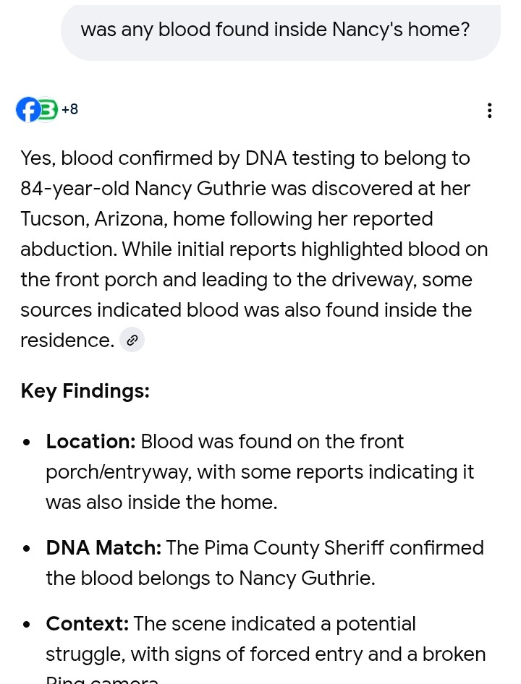Viewport: 521px width, 684px height.
Task: Click the bold "Location:" label
Action: (x=91, y=442)
